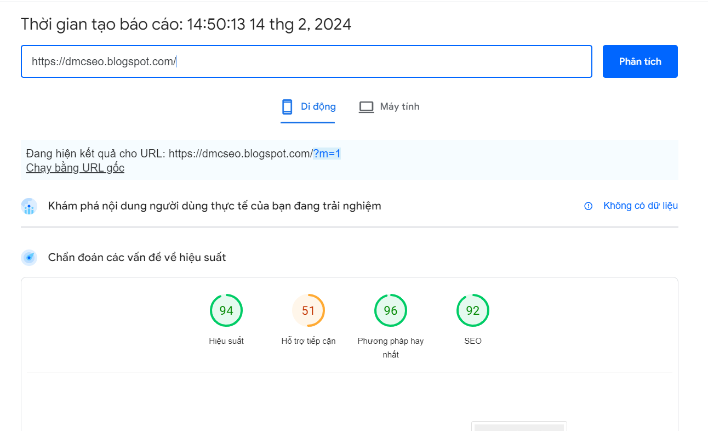708x431 pixels.
Task: Click the Chẩn đoán các vấn đề heading
Action: point(137,257)
